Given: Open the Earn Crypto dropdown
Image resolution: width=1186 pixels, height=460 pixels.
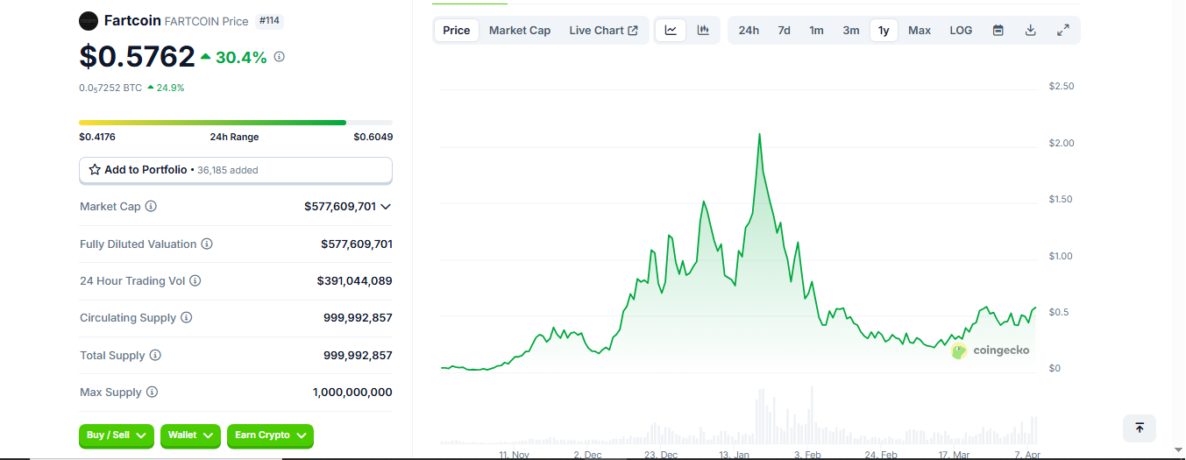Looking at the screenshot, I should click(270, 435).
